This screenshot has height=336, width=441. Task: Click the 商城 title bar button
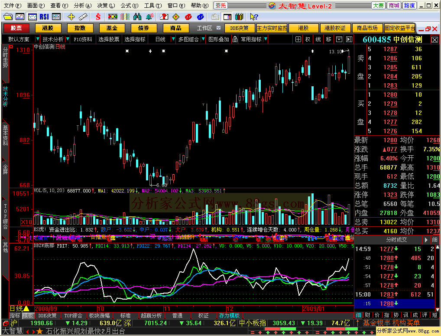tap(394, 5)
